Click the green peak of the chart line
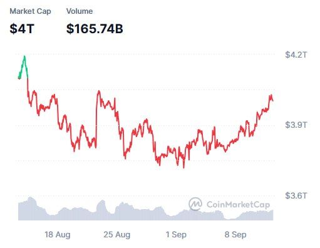The image size is (320, 248). [x=24, y=56]
